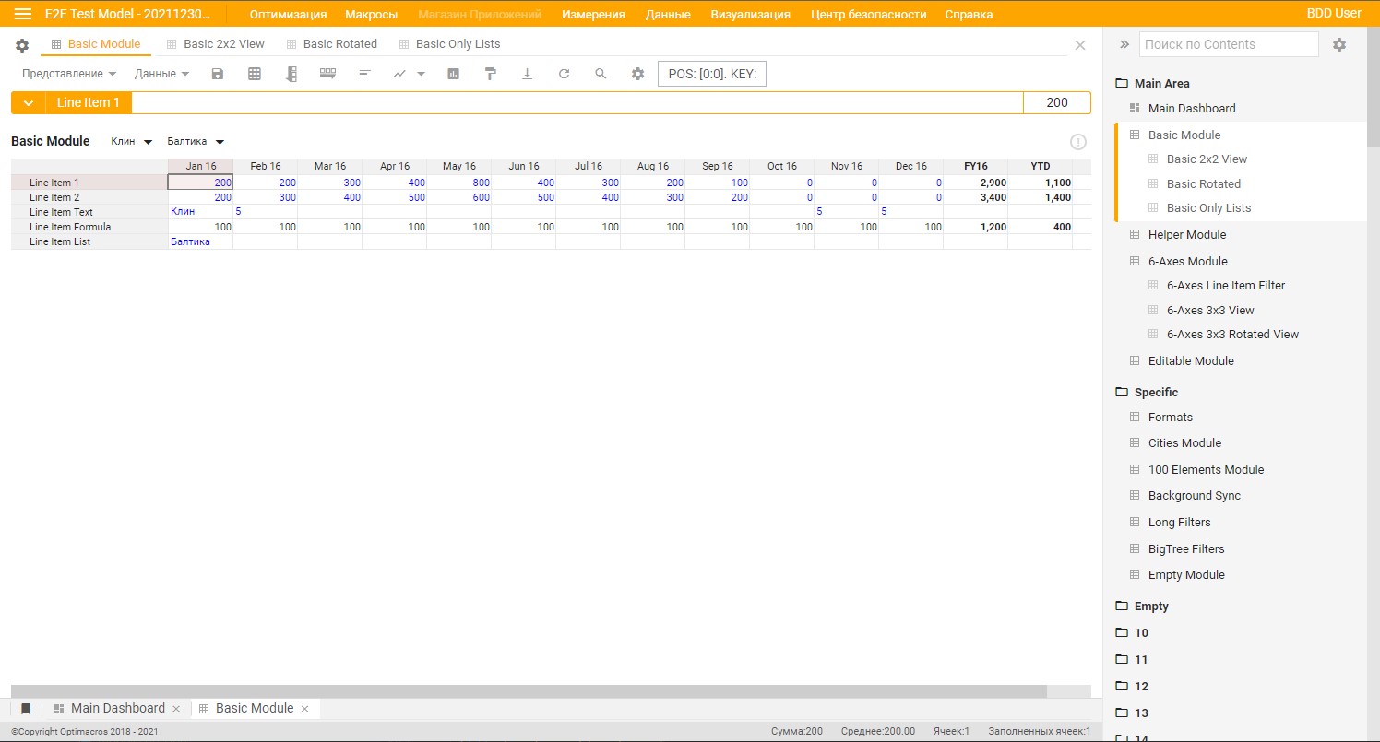Open the Оптимизация menu
Viewport: 1380px width, 742px height.
(288, 14)
